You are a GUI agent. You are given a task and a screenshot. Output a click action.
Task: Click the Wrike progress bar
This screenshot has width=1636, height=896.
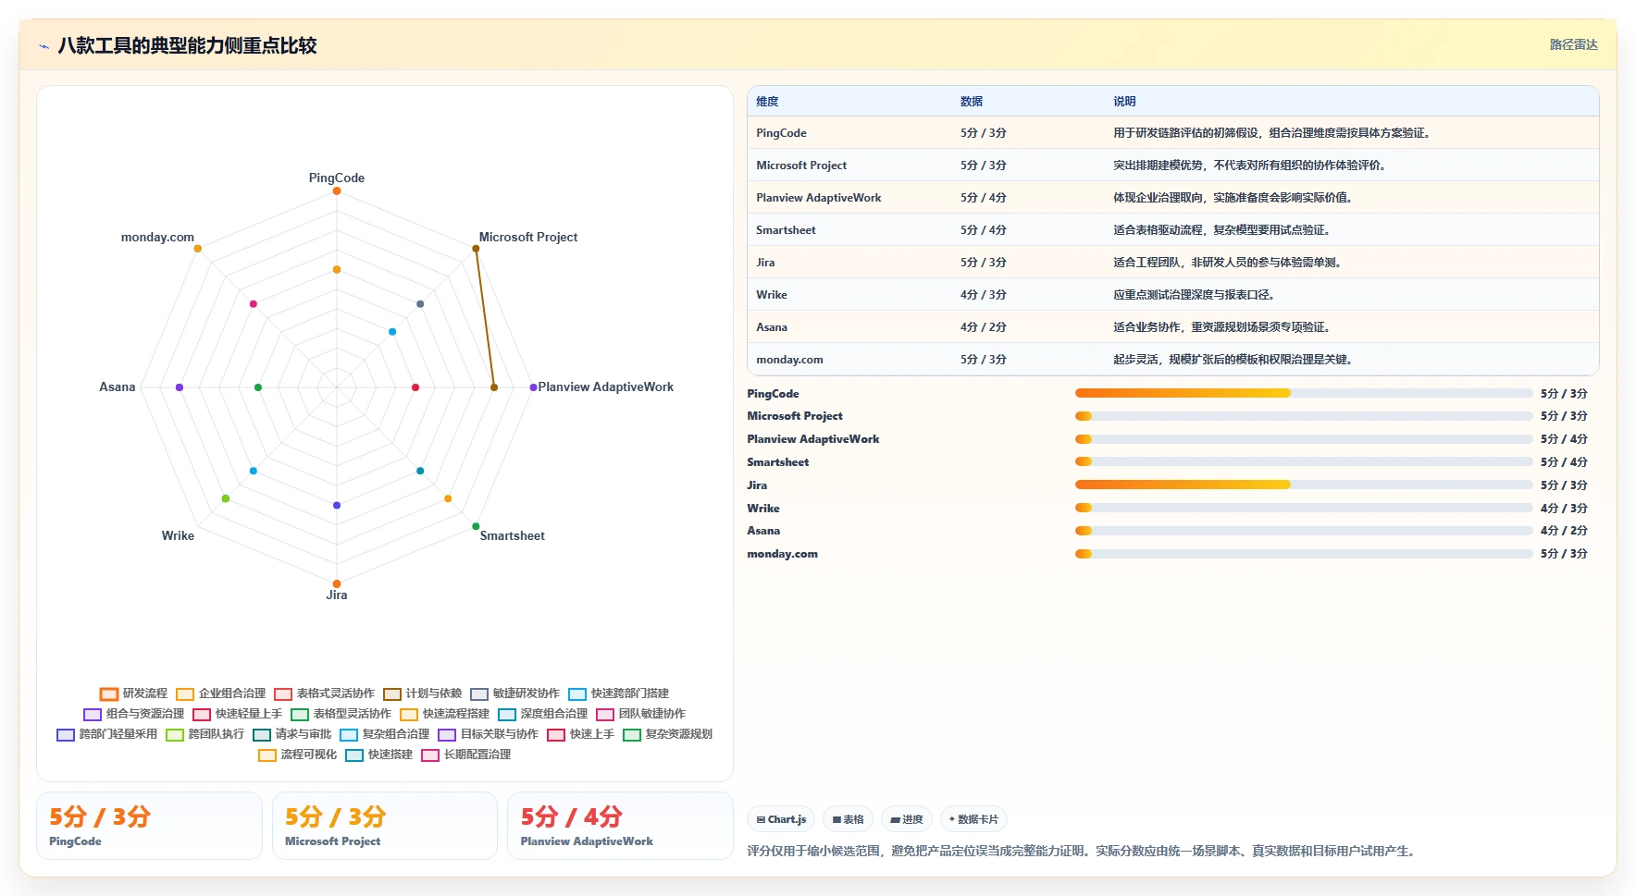pyautogui.click(x=1304, y=508)
